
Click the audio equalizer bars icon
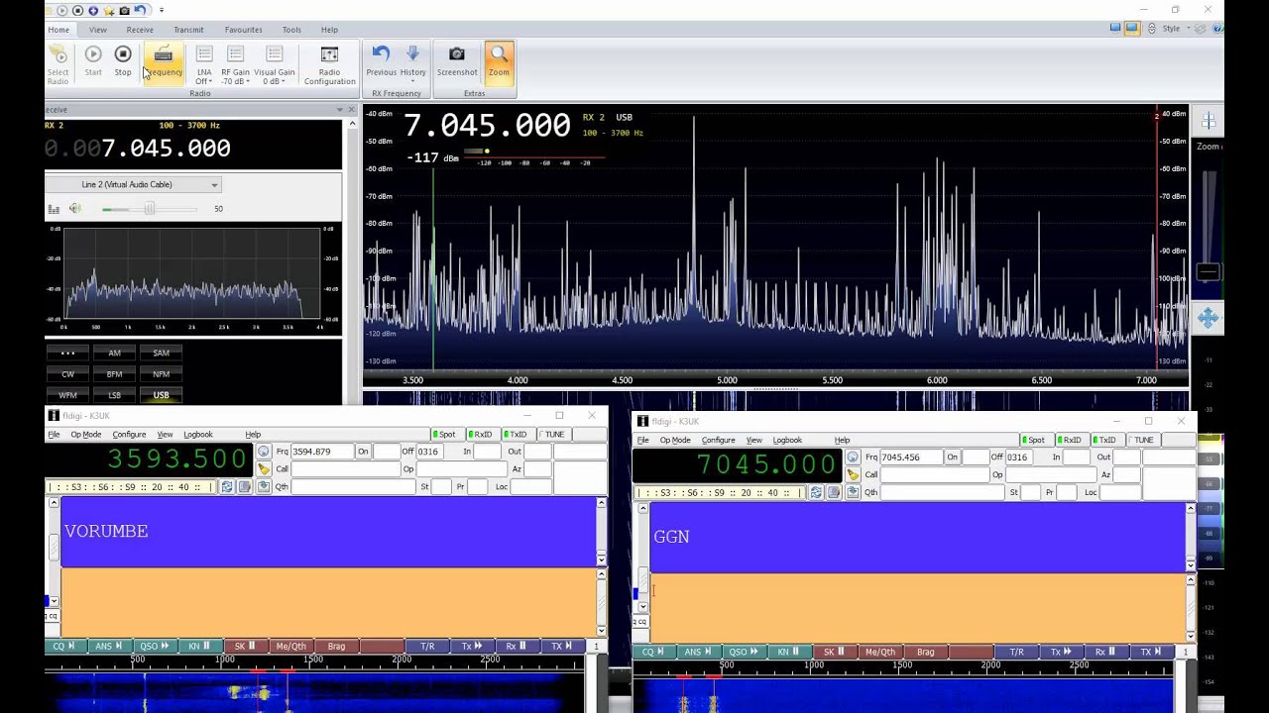pos(54,209)
